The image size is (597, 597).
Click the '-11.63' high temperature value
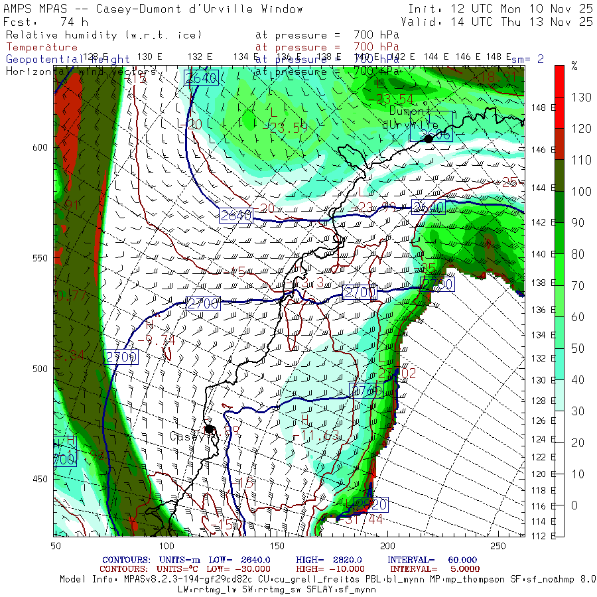click(x=315, y=434)
